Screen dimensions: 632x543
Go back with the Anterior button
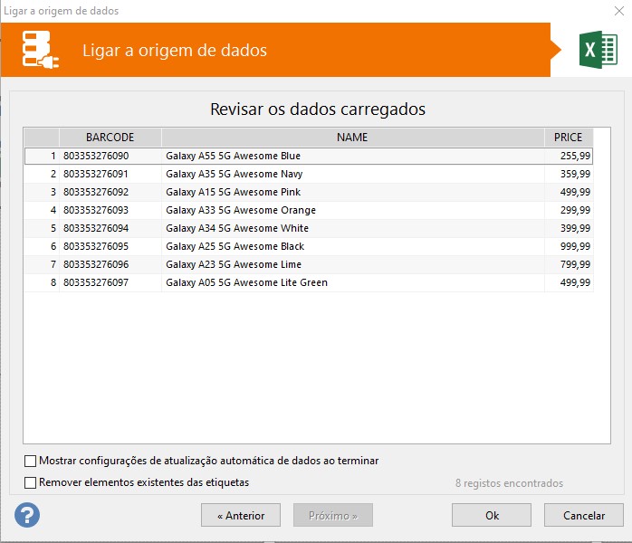(241, 515)
